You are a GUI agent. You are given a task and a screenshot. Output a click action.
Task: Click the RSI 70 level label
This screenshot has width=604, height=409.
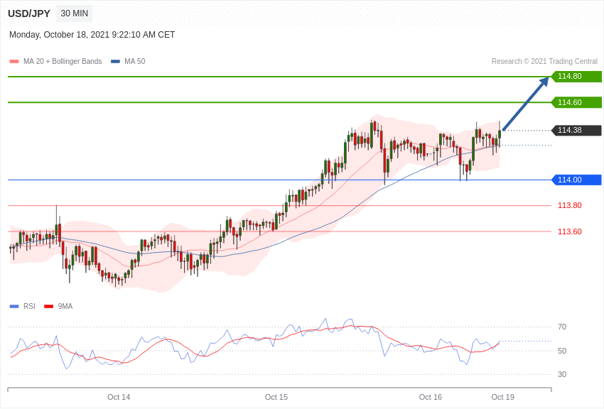coord(562,327)
